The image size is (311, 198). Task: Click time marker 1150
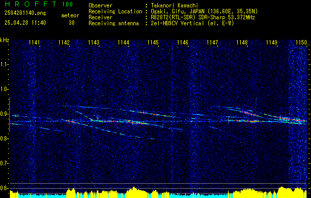pos(301,43)
